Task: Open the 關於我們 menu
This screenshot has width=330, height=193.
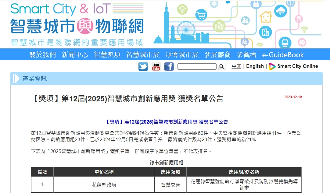Action: pos(43,55)
